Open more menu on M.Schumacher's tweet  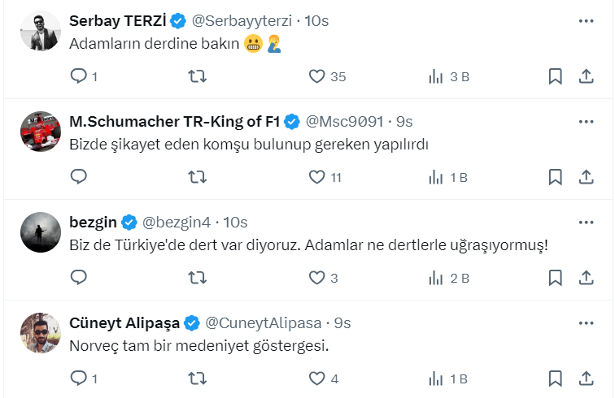(x=586, y=121)
